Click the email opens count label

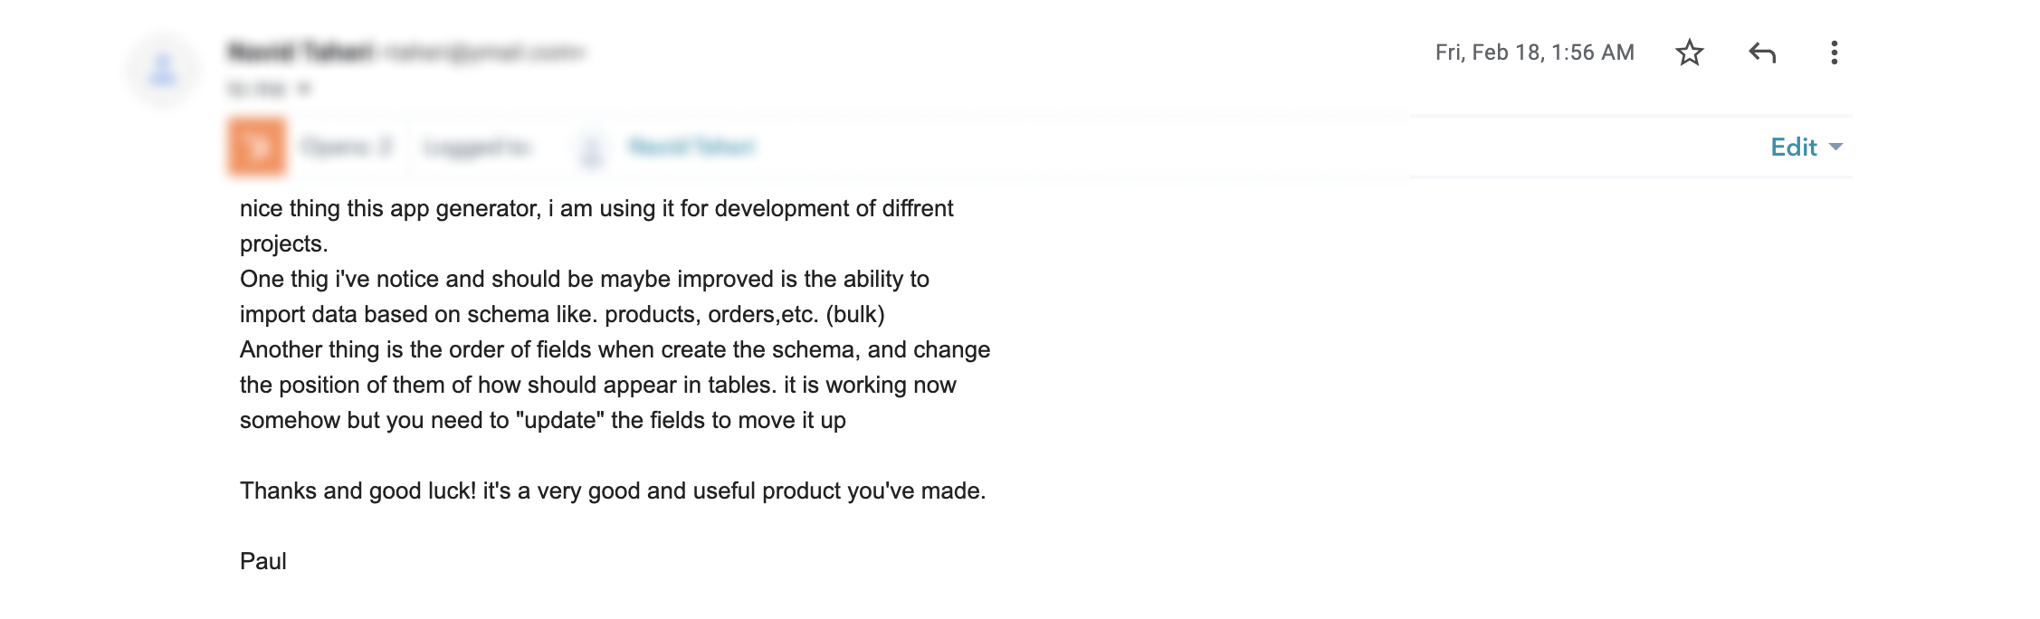pyautogui.click(x=347, y=147)
